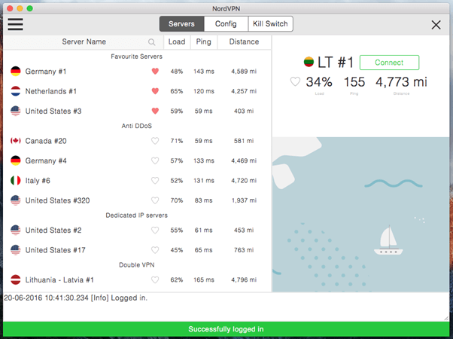Sort servers by Load column
This screenshot has height=339, width=453.
[177, 41]
